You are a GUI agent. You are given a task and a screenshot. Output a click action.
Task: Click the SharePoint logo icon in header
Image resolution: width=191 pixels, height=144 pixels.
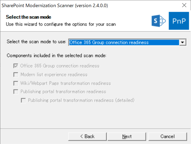coord(159,21)
